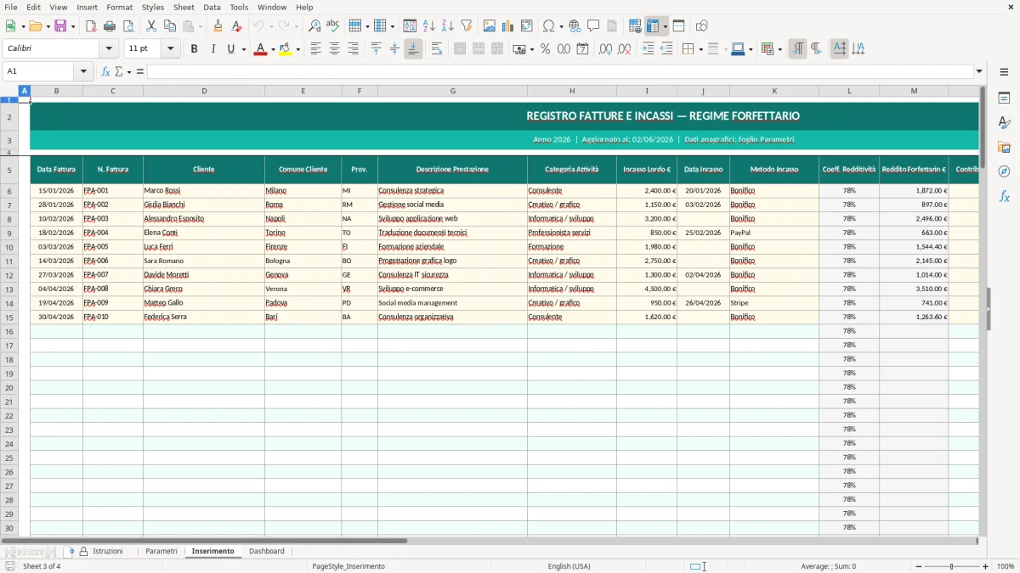Open the font size dropdown
This screenshot has width=1020, height=573.
[x=171, y=49]
